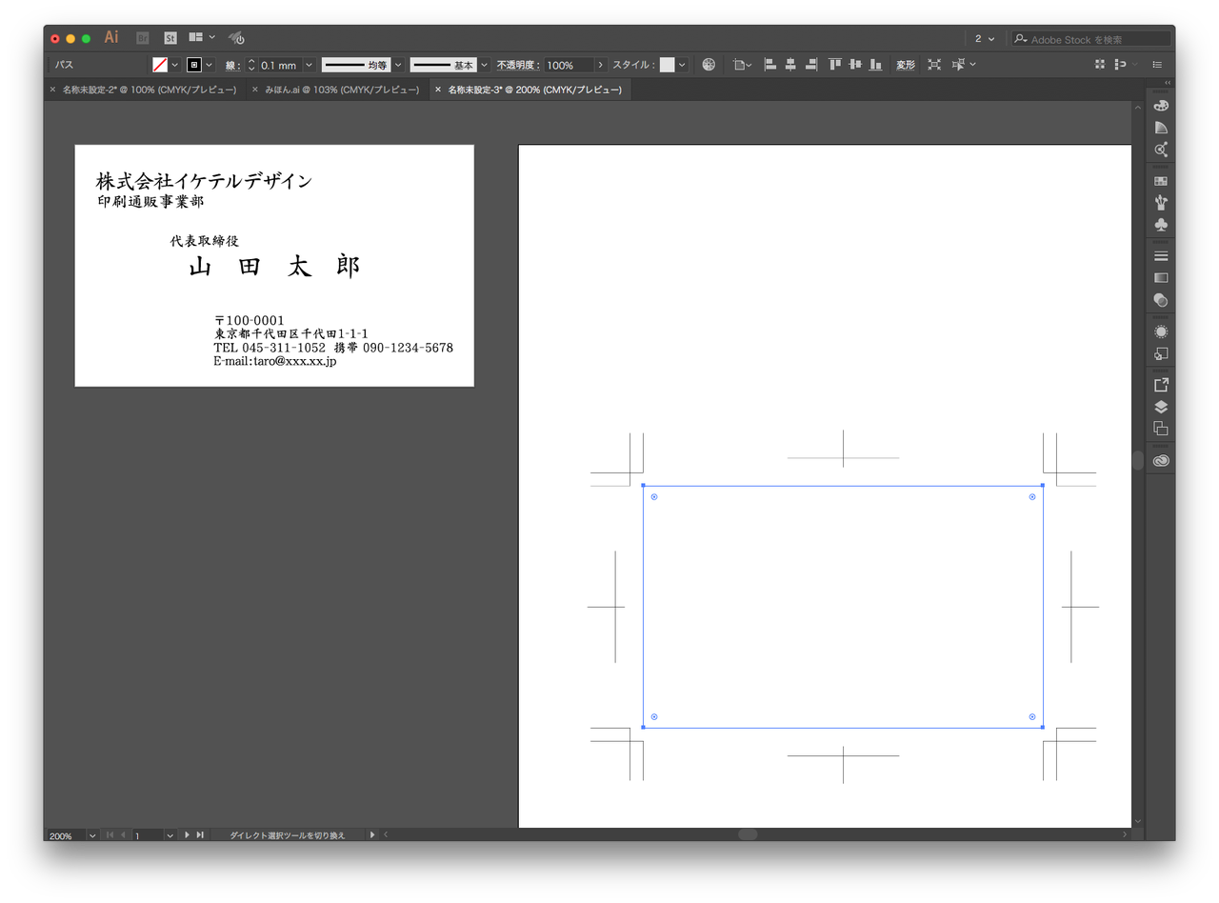The image size is (1219, 903).
Task: Click vertical align top icon
Action: 835,65
